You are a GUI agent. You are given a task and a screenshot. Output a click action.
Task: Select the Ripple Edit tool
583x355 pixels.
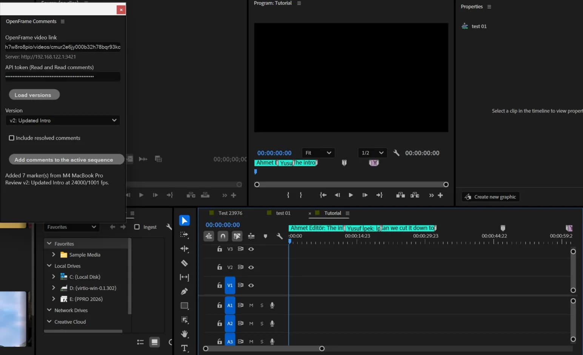tap(184, 248)
